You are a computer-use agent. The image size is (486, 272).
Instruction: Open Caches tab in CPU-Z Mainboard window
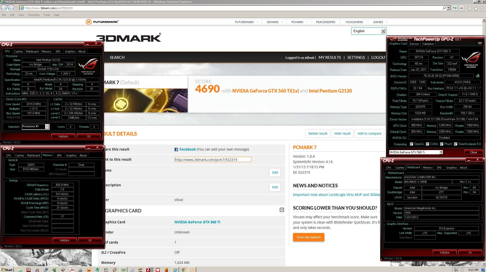pyautogui.click(x=400, y=168)
